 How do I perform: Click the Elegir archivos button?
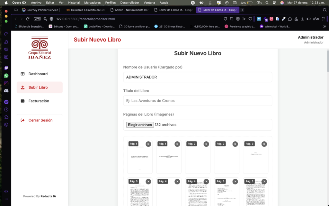pyautogui.click(x=140, y=125)
